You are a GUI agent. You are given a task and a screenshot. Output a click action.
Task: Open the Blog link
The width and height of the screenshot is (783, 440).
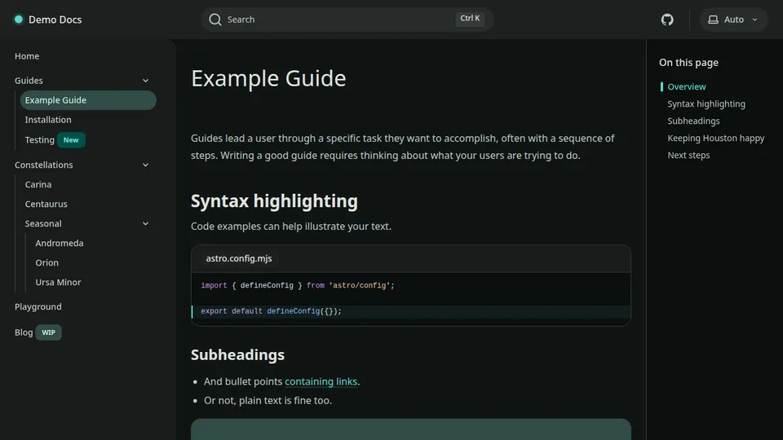click(x=24, y=332)
